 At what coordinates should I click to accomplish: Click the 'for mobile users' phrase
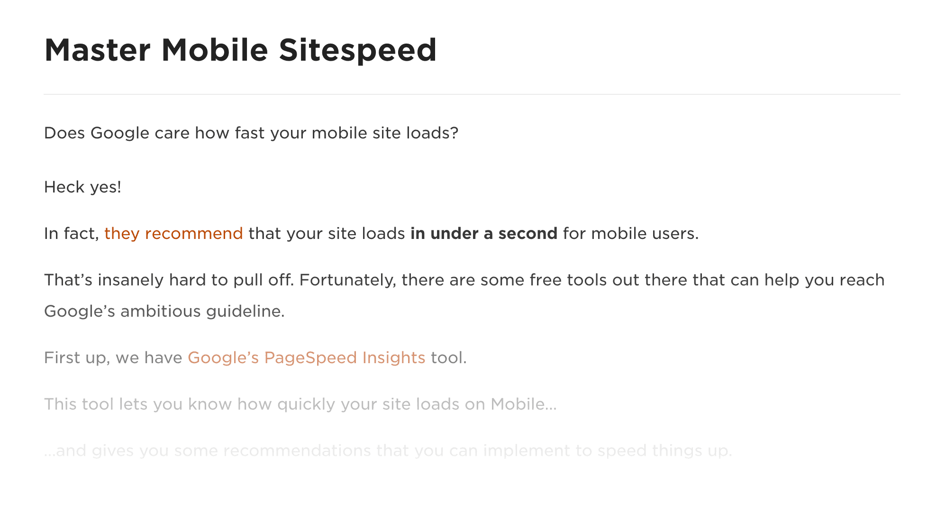[x=631, y=234]
